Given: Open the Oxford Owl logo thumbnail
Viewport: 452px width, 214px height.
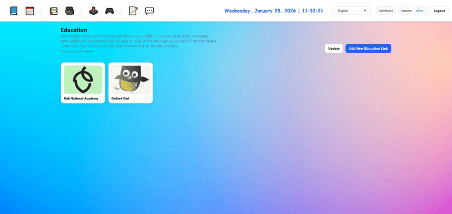Looking at the screenshot, I should tap(131, 79).
